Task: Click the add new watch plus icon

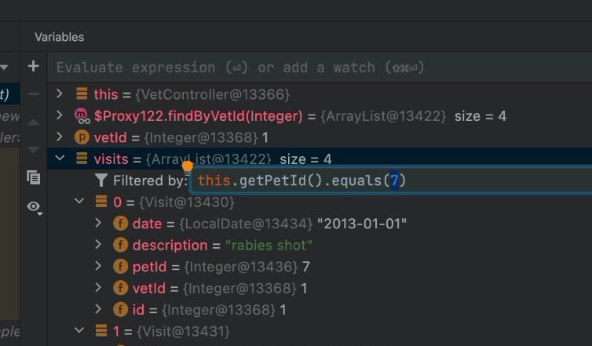Action: [x=33, y=67]
